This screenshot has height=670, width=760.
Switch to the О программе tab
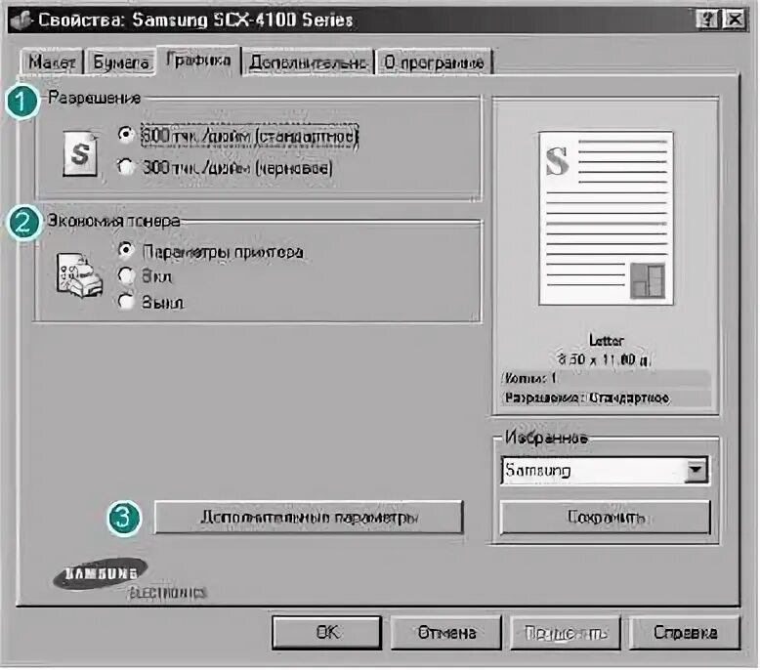coord(434,62)
